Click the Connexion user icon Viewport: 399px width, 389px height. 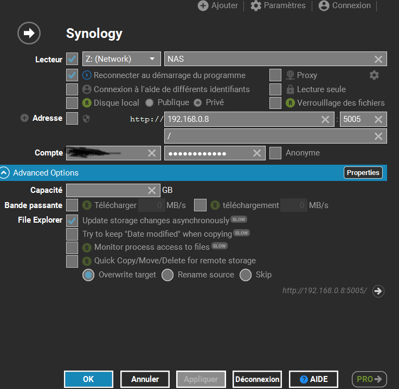324,5
